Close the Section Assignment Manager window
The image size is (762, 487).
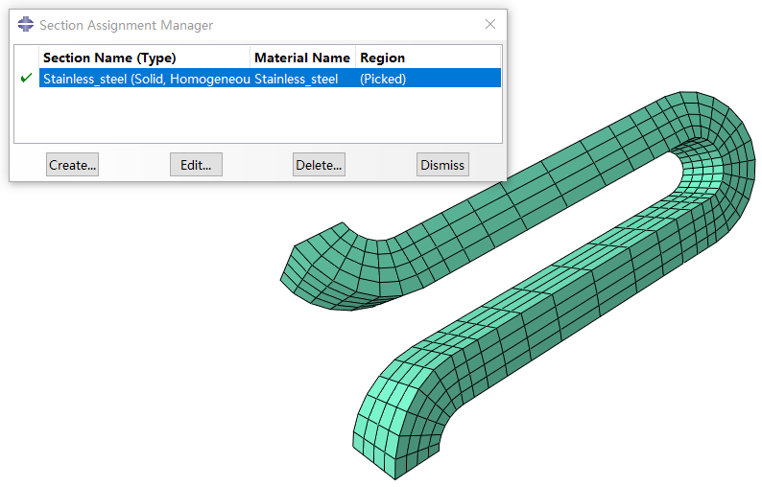coord(490,25)
